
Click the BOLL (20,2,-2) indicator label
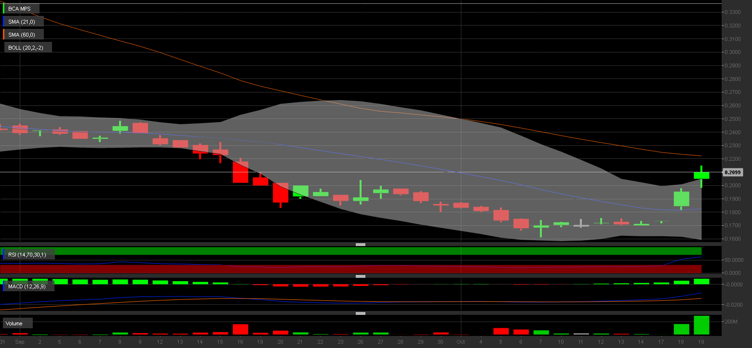28,47
